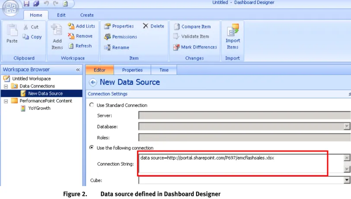Choose Add Lists in the ribbon
The image size is (351, 199).
coord(81,26)
